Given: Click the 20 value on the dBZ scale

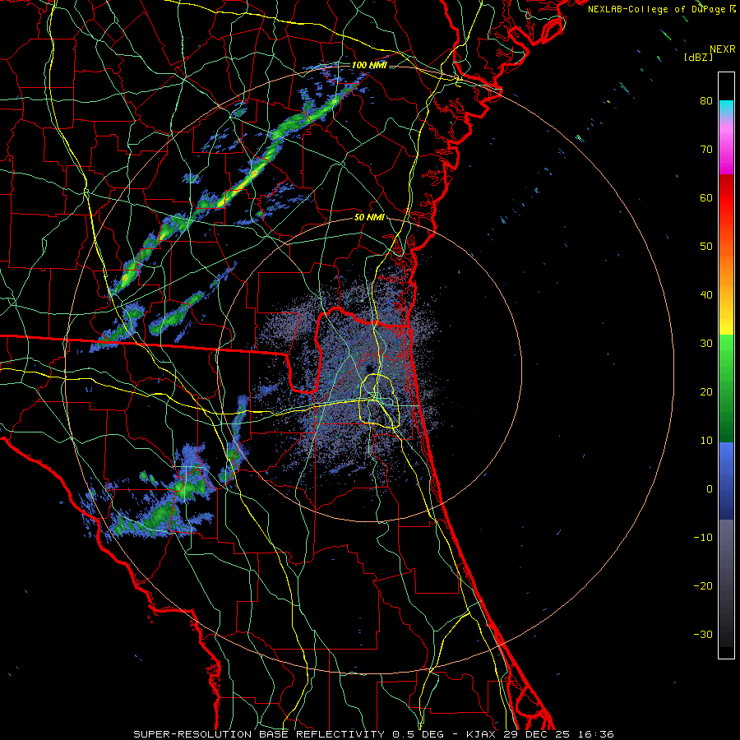Looking at the screenshot, I should pyautogui.click(x=706, y=391).
